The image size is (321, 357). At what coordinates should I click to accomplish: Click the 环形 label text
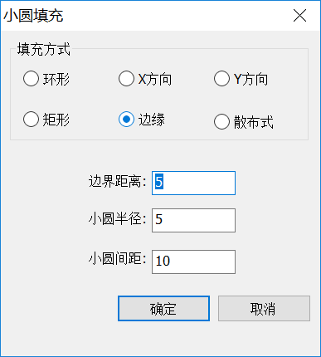pyautogui.click(x=56, y=80)
